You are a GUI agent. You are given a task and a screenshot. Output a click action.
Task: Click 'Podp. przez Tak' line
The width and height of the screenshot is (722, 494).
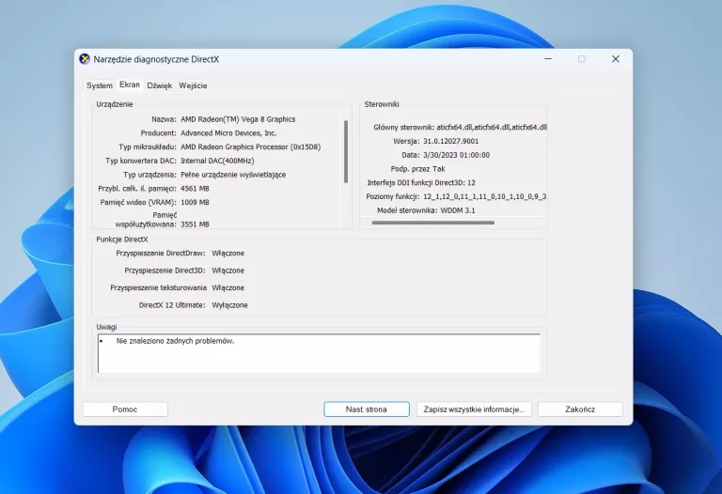pyautogui.click(x=417, y=169)
